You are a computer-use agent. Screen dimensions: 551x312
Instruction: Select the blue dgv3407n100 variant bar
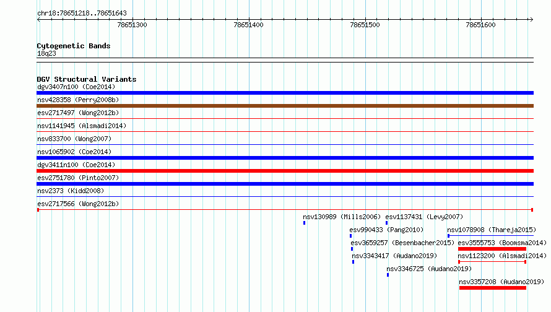[285, 93]
